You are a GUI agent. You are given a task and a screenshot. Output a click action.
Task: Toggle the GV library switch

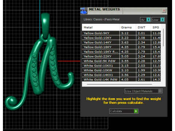coord(145,20)
